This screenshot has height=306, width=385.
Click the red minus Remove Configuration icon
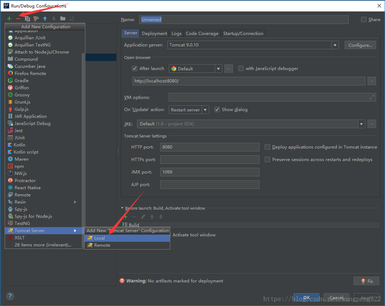point(18,19)
